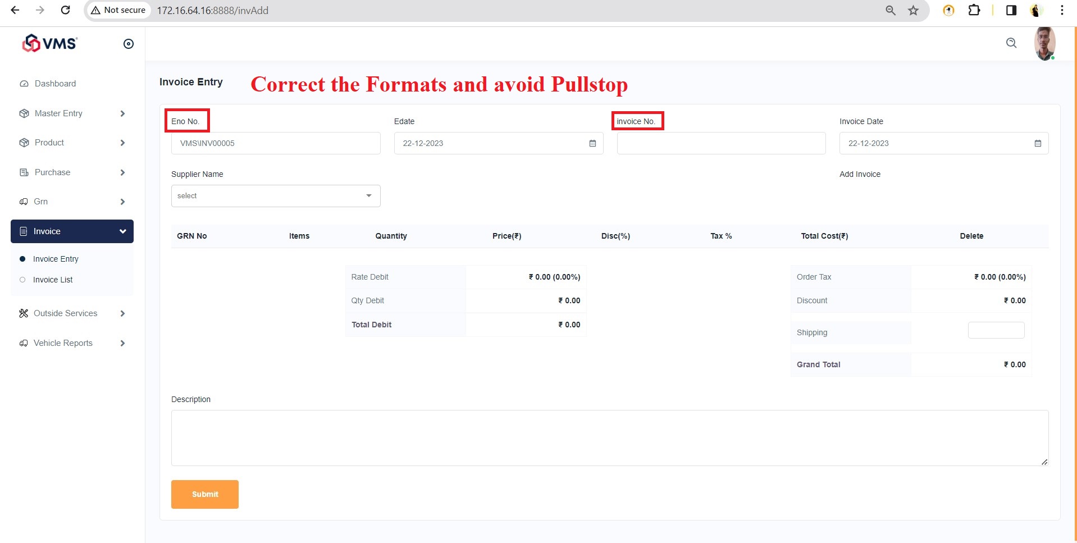
Task: Open the user profile avatar
Action: tap(1044, 43)
